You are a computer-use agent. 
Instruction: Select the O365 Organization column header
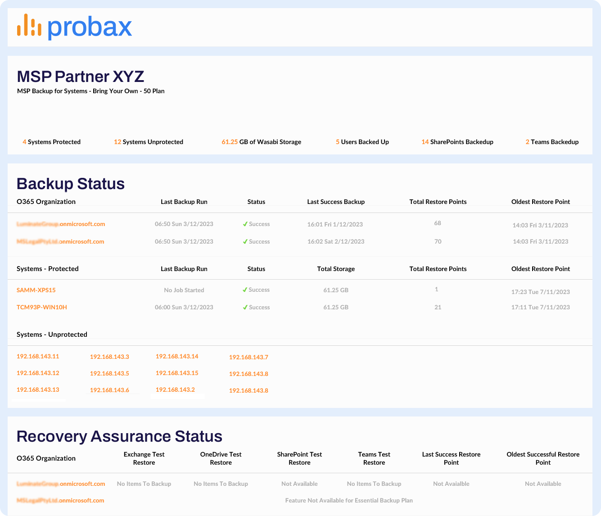click(x=46, y=202)
